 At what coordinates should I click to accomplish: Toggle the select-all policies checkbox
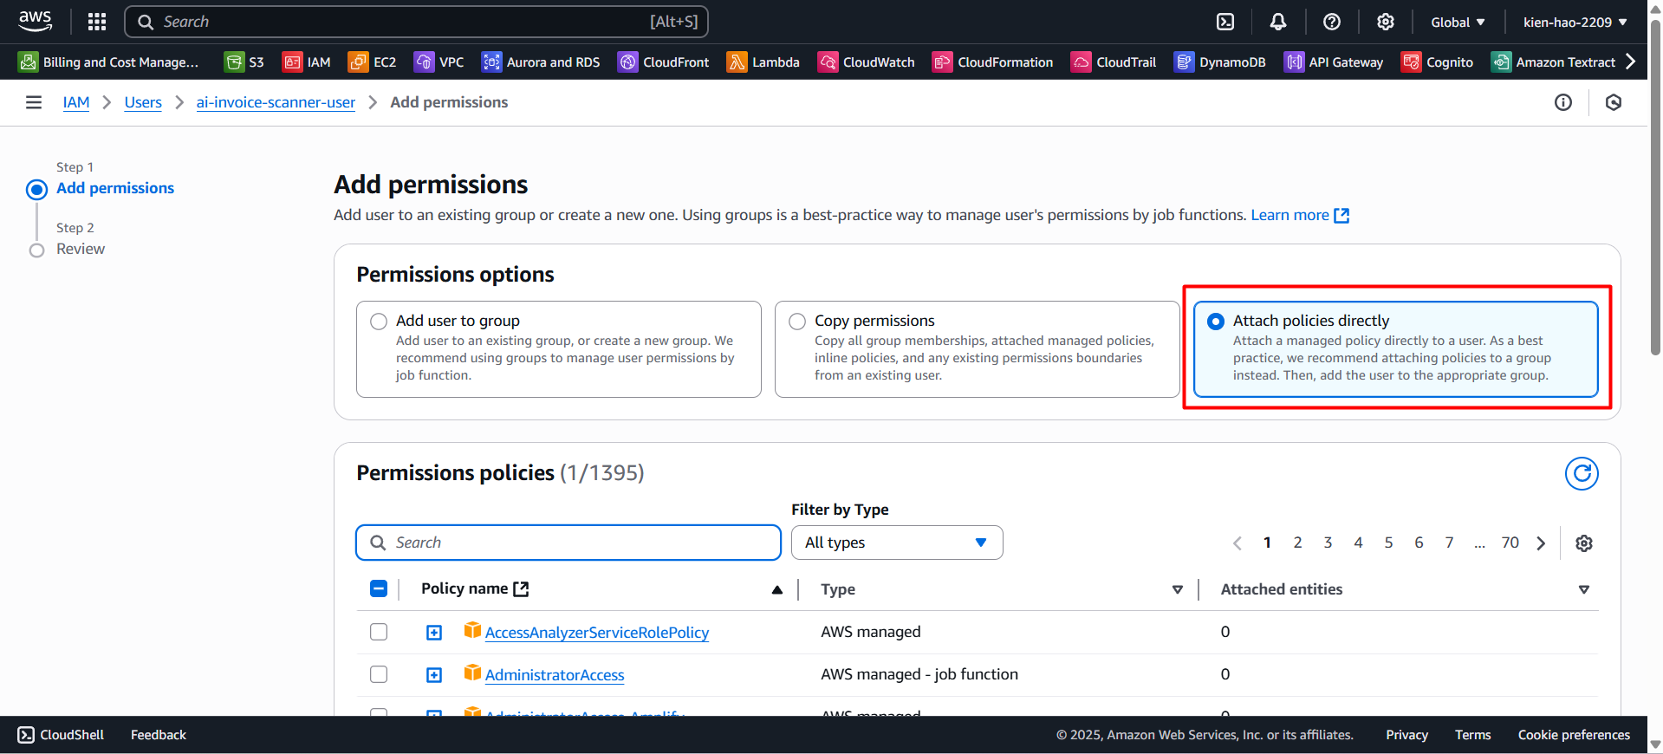click(x=379, y=588)
